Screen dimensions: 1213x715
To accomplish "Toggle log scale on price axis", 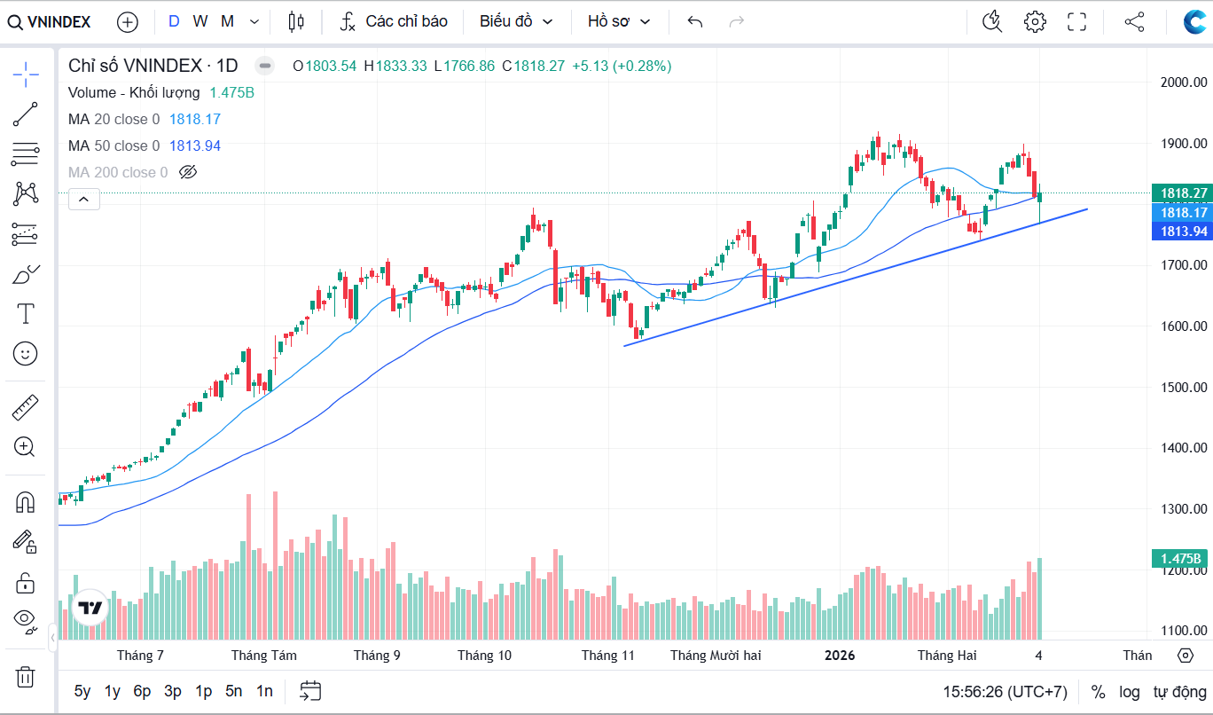I will 1129,691.
